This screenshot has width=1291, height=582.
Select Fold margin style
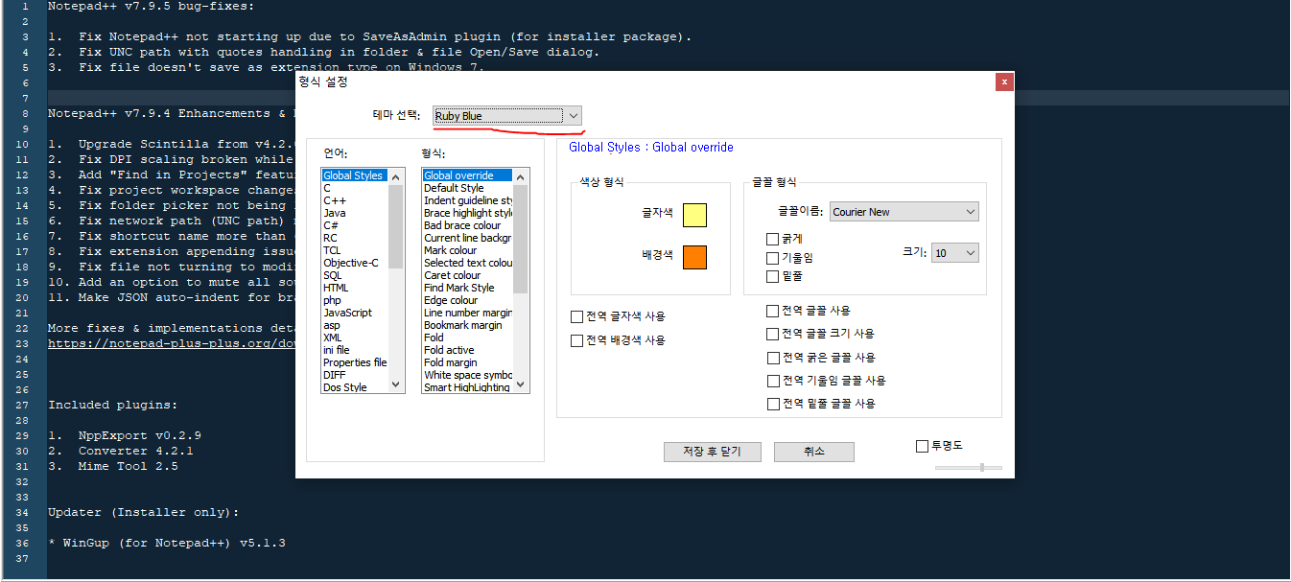click(467, 362)
